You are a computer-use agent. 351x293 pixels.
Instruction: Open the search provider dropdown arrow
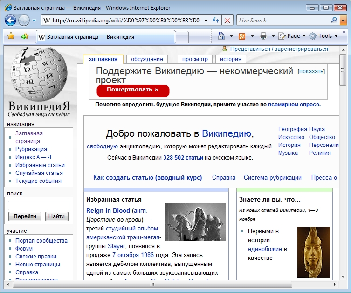343,21
